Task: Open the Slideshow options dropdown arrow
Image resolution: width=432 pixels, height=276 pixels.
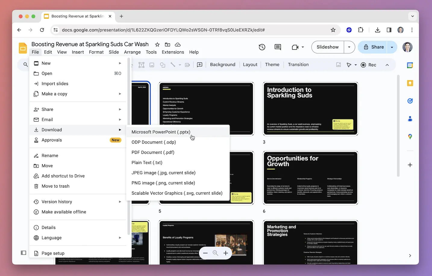Action: click(349, 47)
